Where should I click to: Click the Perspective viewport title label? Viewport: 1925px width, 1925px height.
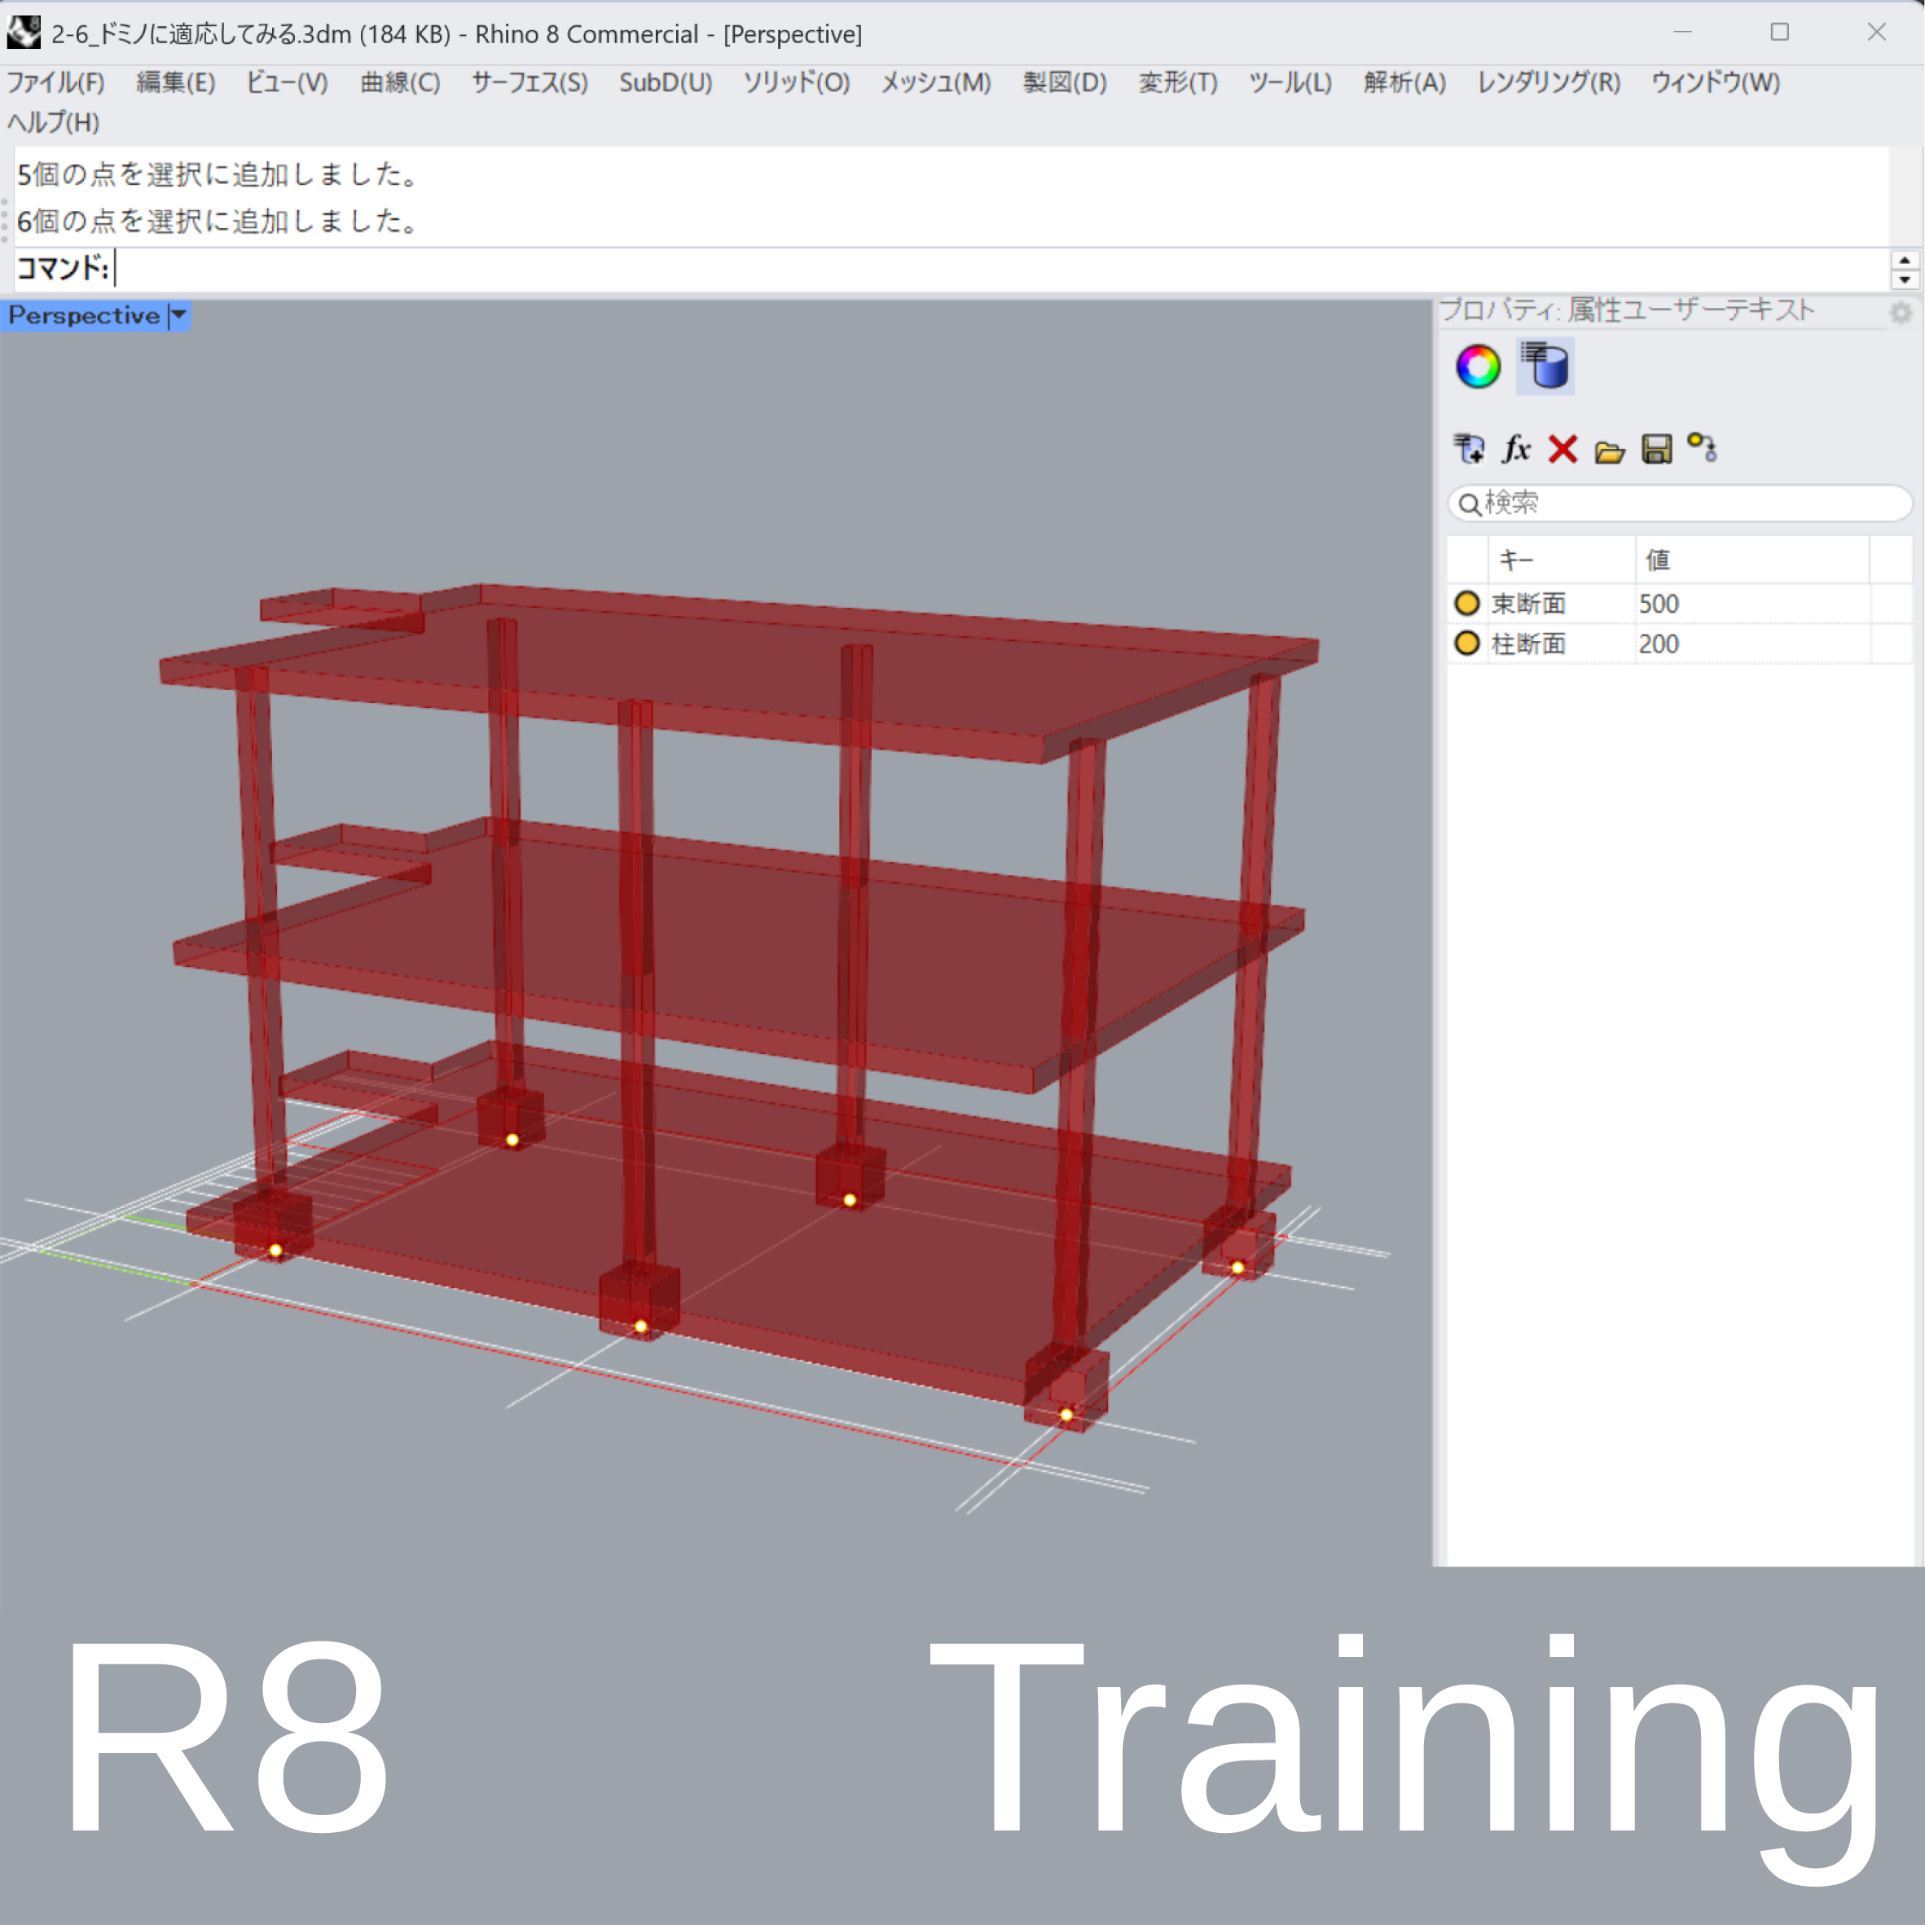84,316
